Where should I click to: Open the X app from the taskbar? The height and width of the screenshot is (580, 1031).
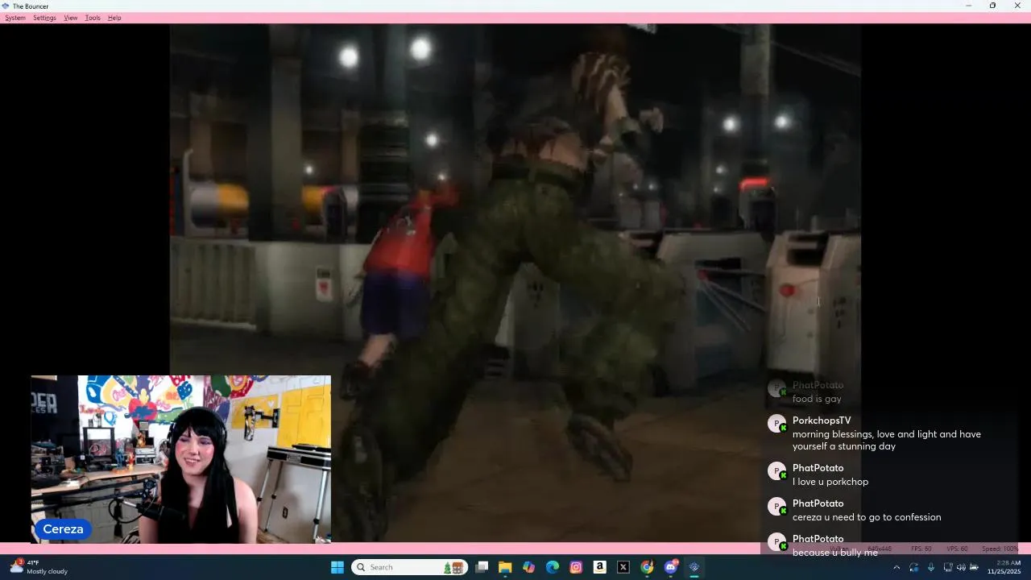(623, 567)
